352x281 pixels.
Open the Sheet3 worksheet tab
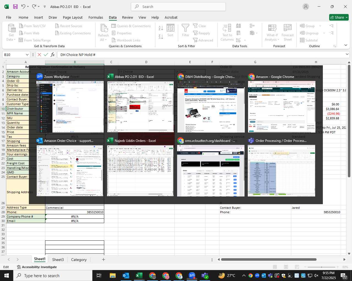pyautogui.click(x=58, y=260)
